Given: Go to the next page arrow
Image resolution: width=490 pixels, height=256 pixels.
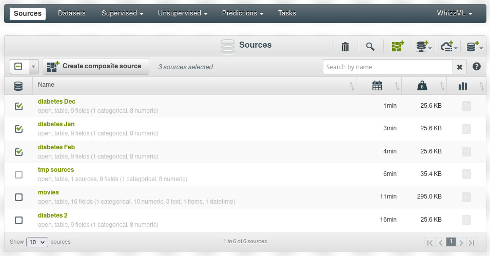Looking at the screenshot, I should 461,242.
